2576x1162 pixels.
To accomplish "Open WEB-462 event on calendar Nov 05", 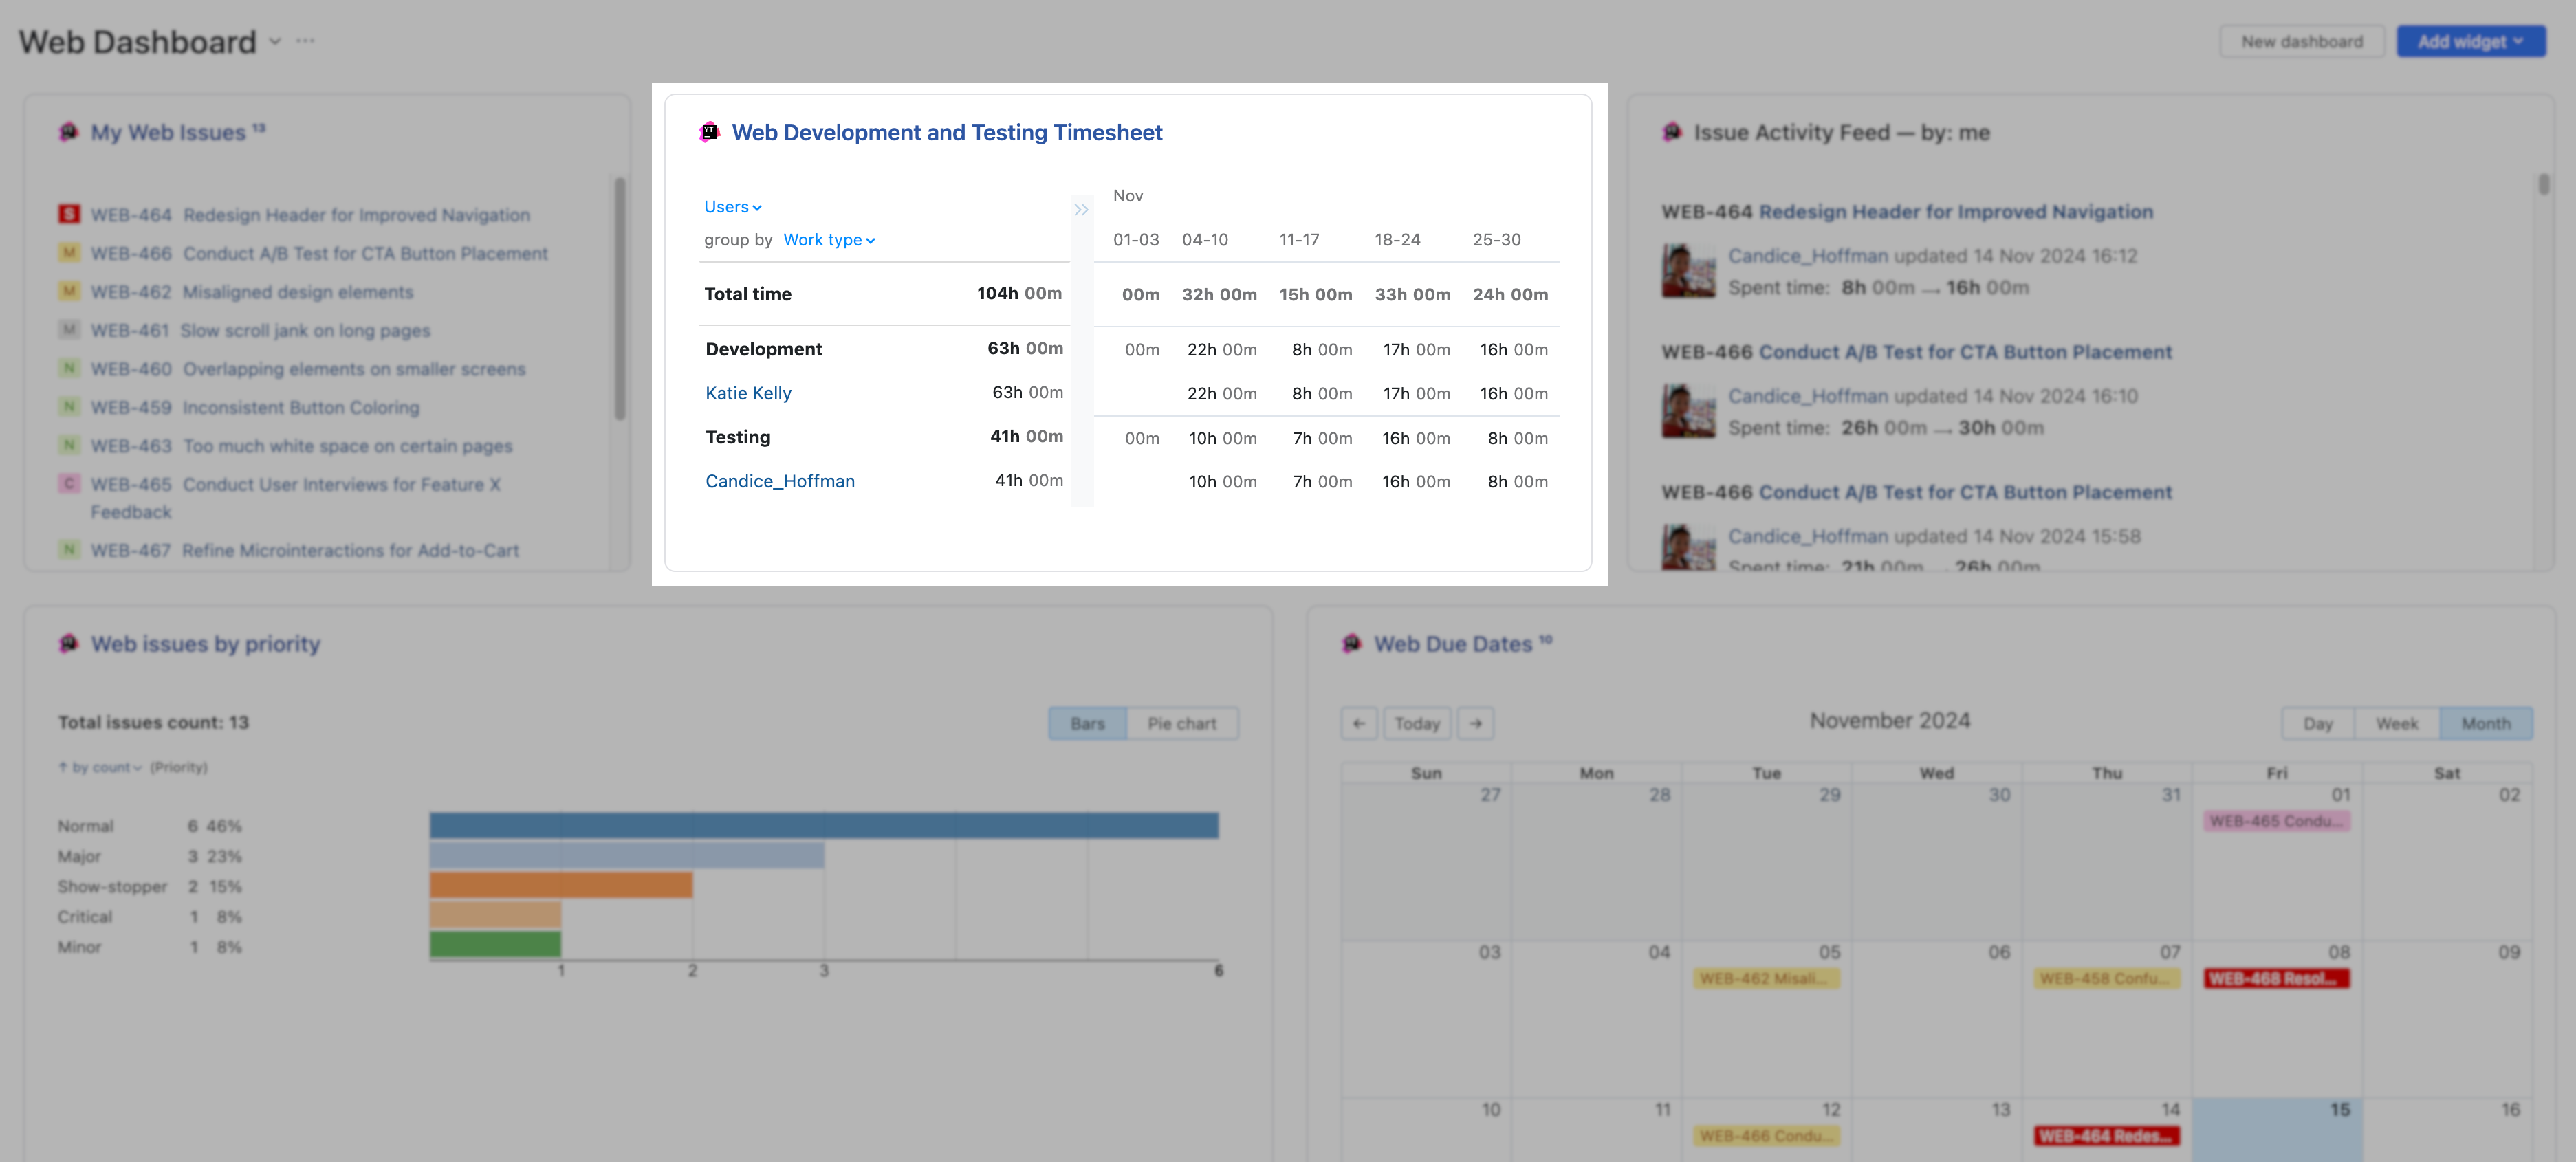I will click(1766, 978).
